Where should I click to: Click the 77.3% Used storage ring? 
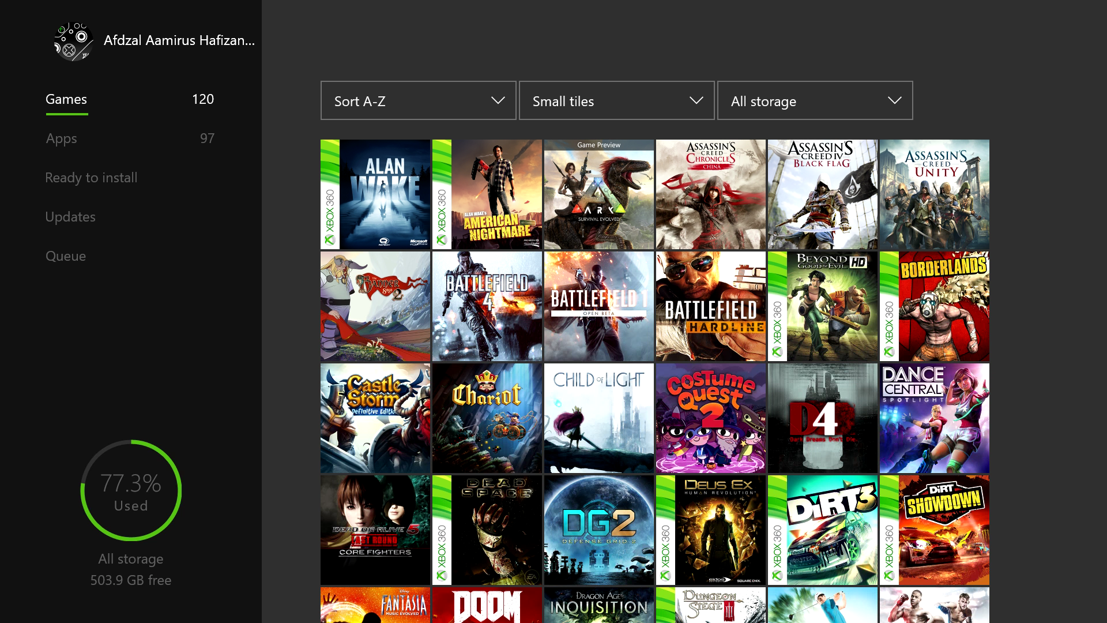pyautogui.click(x=131, y=490)
